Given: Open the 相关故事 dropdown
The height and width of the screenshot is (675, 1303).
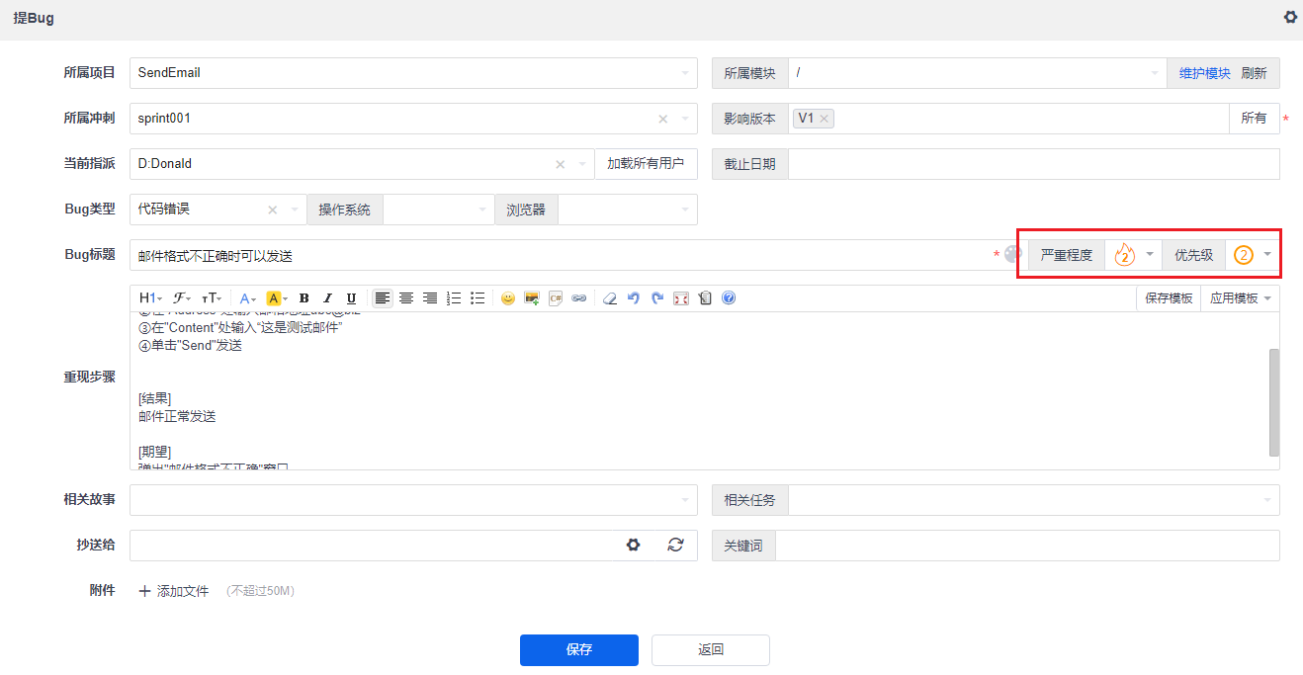Looking at the screenshot, I should pyautogui.click(x=413, y=499).
